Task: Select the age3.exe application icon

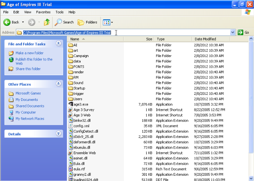Action: (x=70, y=104)
